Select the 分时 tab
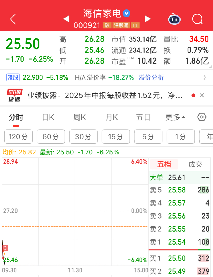This screenshot has height=277, width=213. tap(16, 117)
